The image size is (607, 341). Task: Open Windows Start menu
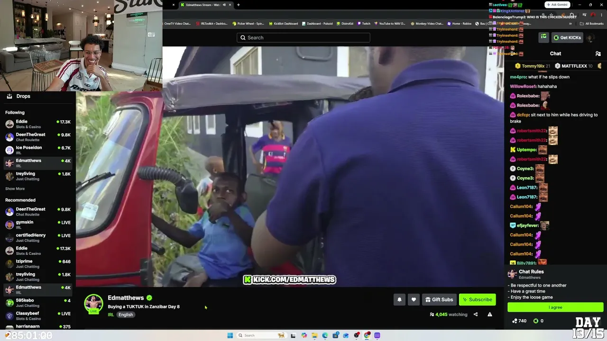230,335
